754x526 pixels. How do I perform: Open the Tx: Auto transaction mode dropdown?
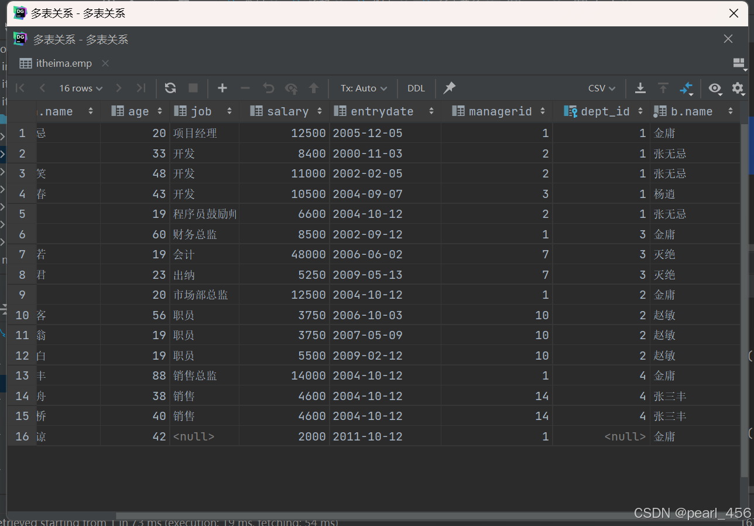[364, 88]
